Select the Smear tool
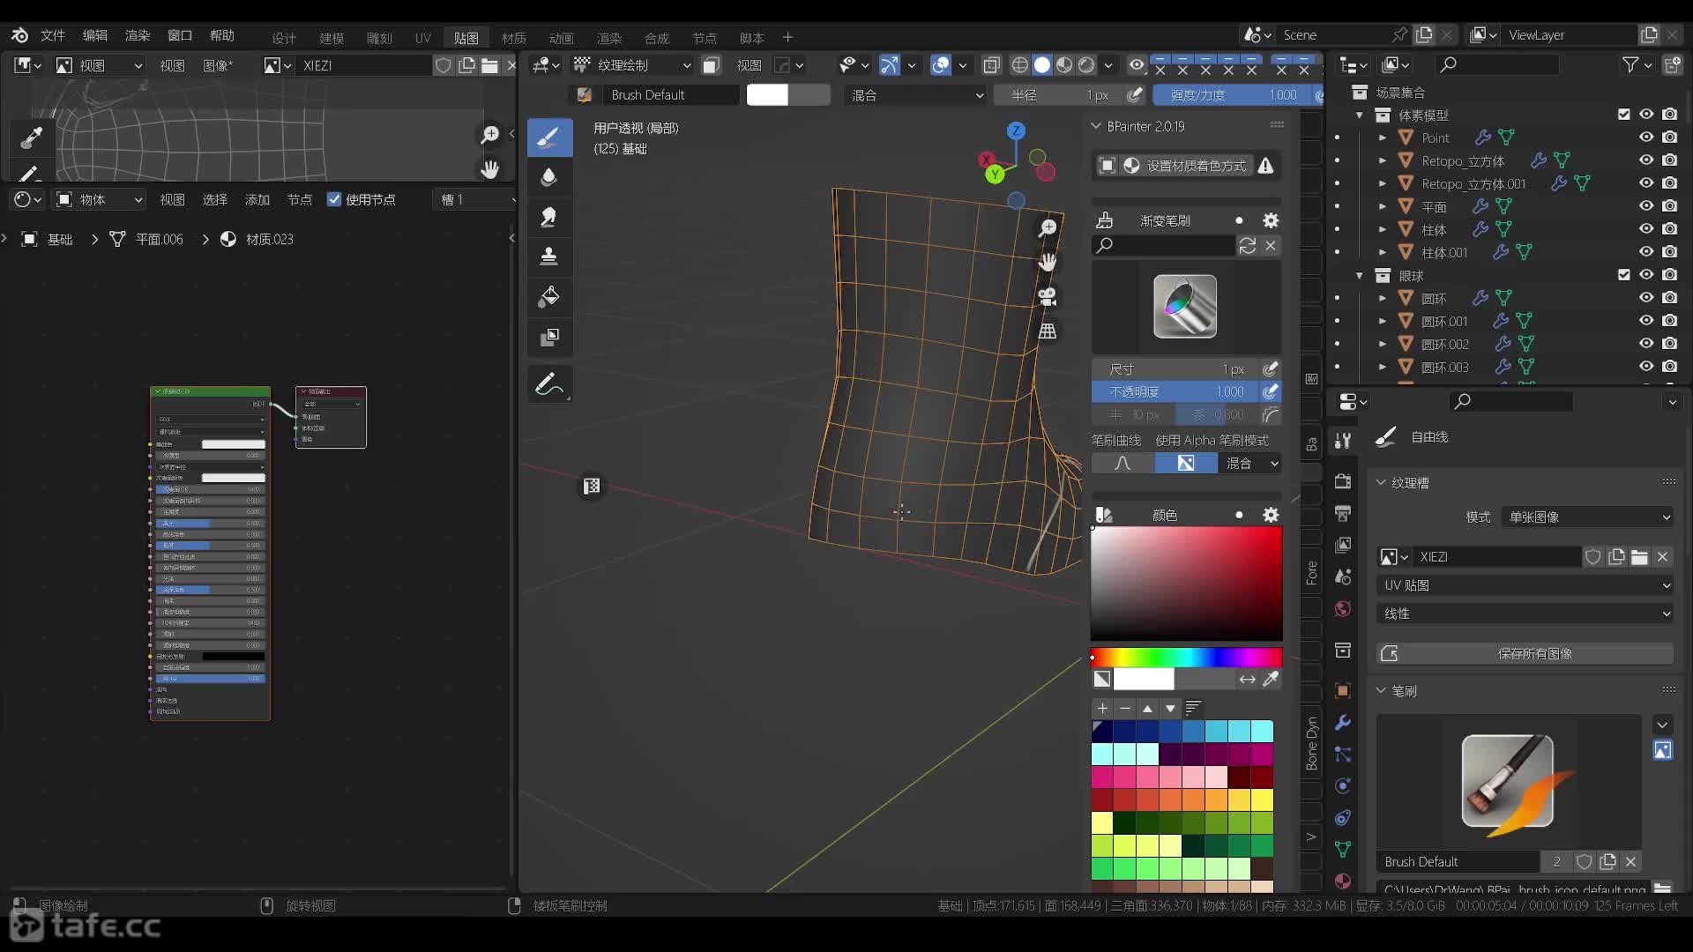 coord(549,217)
